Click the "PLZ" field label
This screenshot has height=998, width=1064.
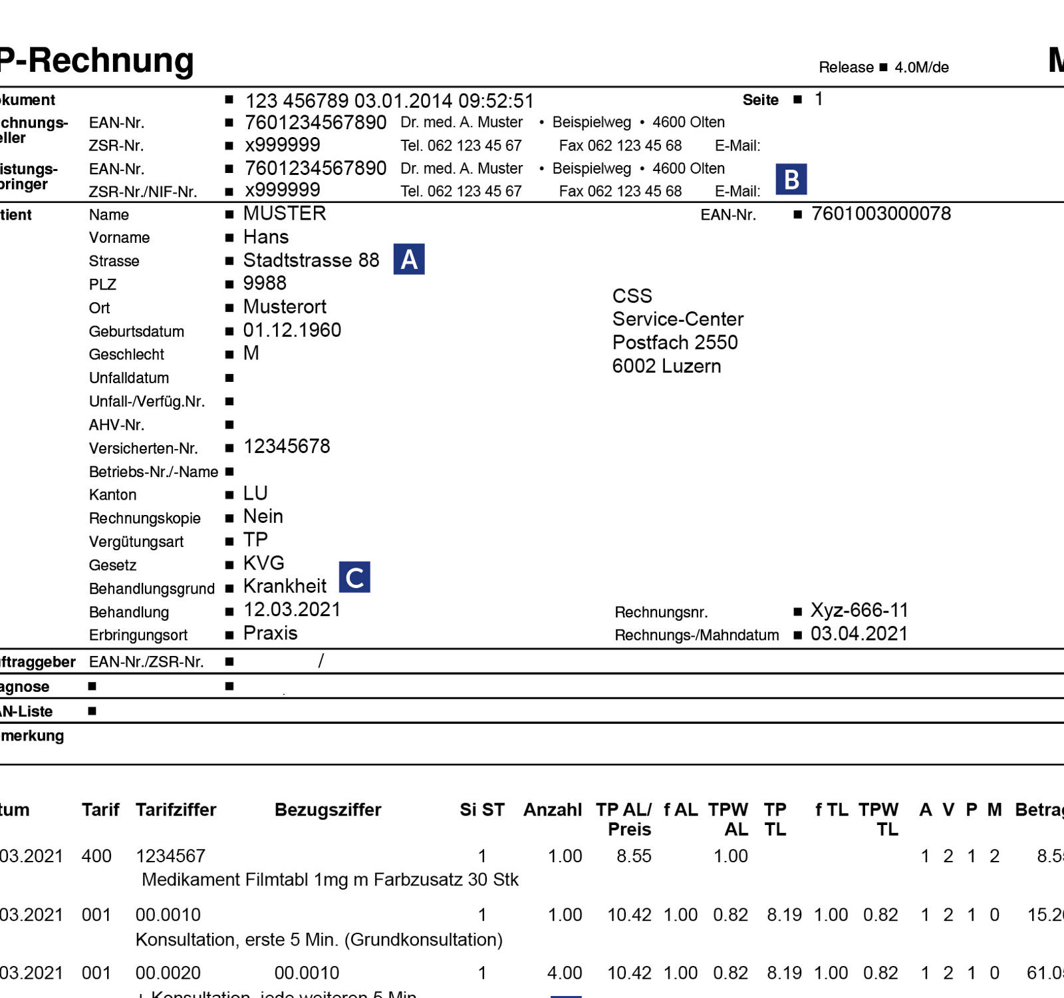(102, 285)
